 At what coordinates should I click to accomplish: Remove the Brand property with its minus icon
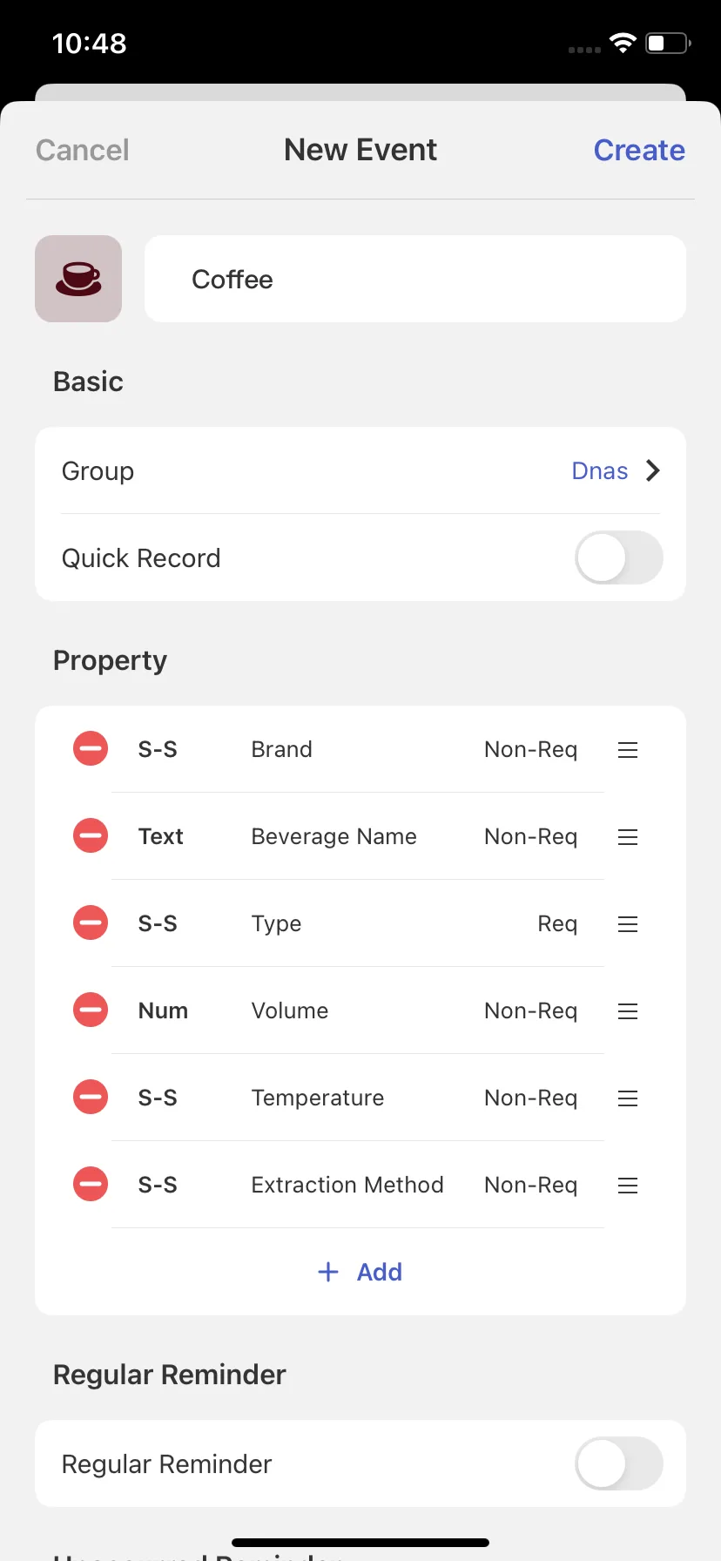click(x=91, y=749)
